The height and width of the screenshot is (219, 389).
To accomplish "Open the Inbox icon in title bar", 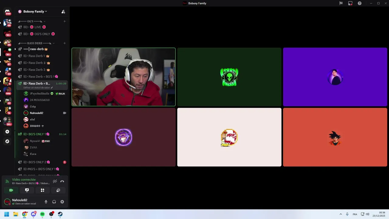I will point(350,3).
